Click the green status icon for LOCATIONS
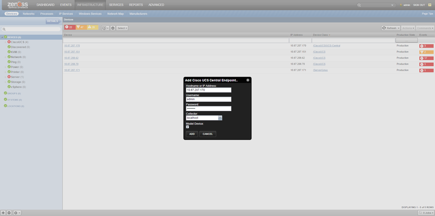The image size is (435, 216). [x=5, y=106]
